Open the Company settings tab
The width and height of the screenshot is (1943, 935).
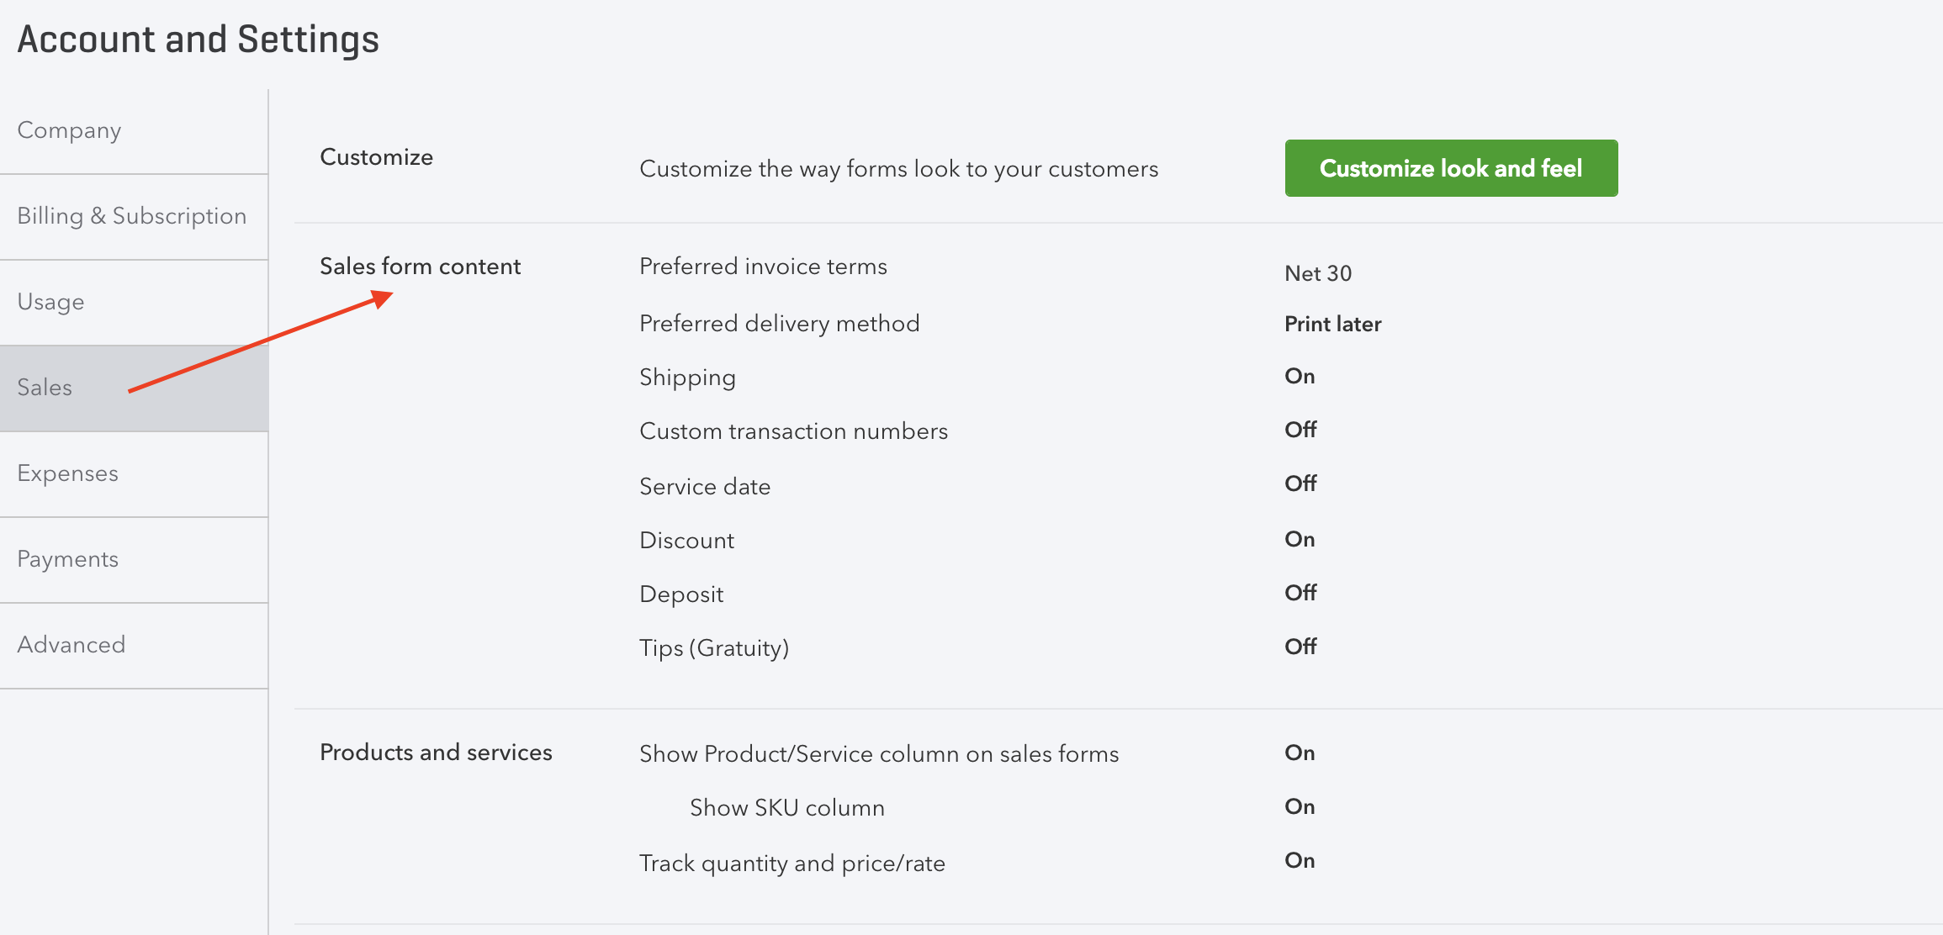69,130
